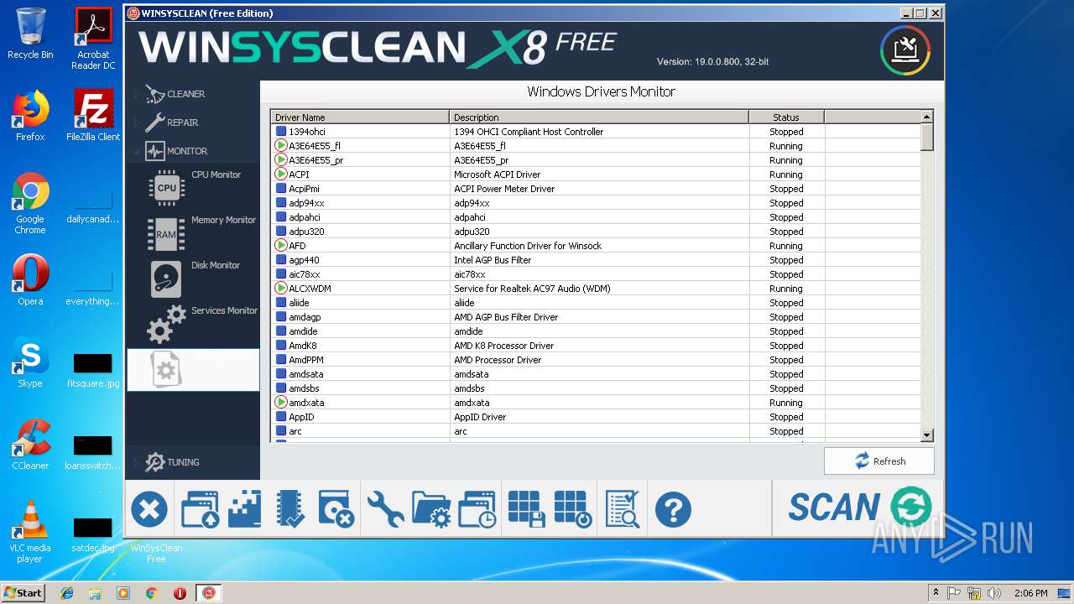Viewport: 1074px width, 604px height.
Task: Click the Intel AGP Bus Filter description
Action: [x=493, y=260]
